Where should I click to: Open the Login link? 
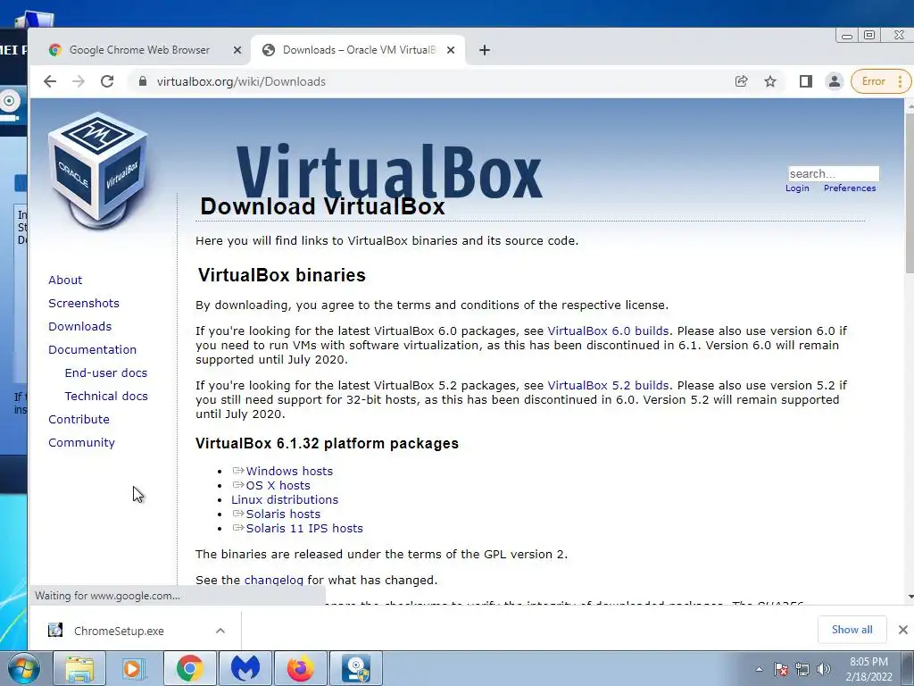(797, 188)
